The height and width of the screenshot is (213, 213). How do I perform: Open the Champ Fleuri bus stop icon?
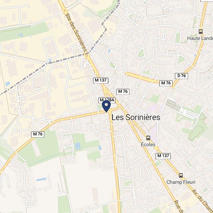point(181,175)
